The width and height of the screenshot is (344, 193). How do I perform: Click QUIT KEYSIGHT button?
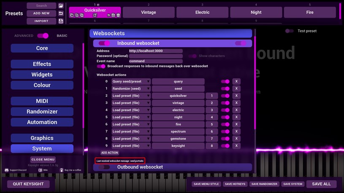pyautogui.click(x=28, y=184)
